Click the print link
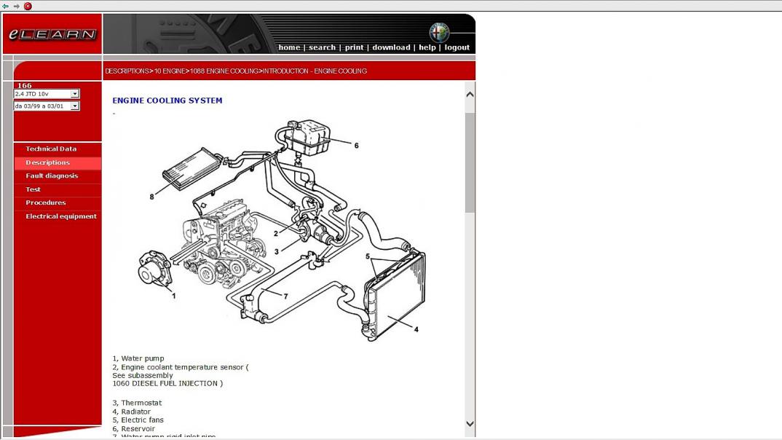782x440 pixels. (354, 47)
